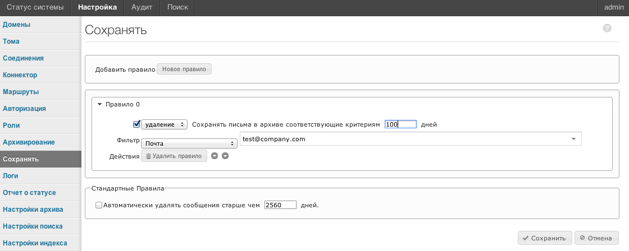Viewport: 629px width, 251px height.
Task: Click the cancel icon on Отмена button
Action: [x=582, y=238]
